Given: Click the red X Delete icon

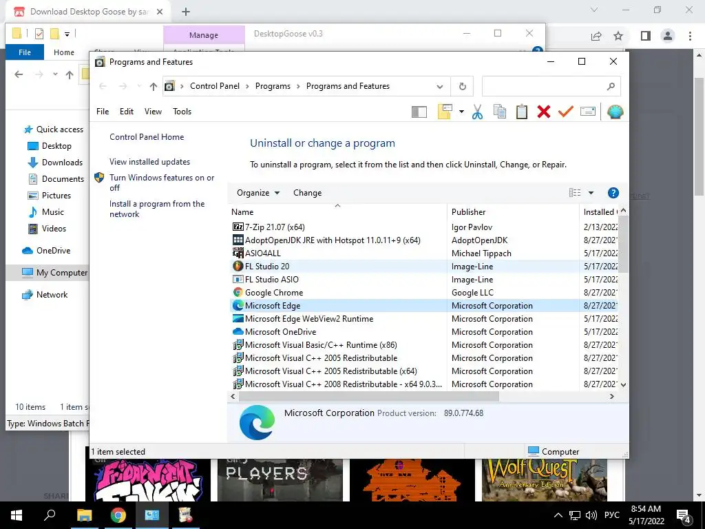Looking at the screenshot, I should coord(544,112).
